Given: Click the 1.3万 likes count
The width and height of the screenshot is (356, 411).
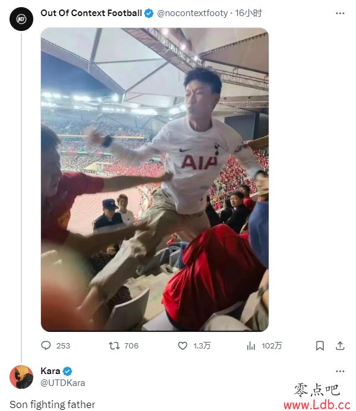Looking at the screenshot, I should (201, 345).
